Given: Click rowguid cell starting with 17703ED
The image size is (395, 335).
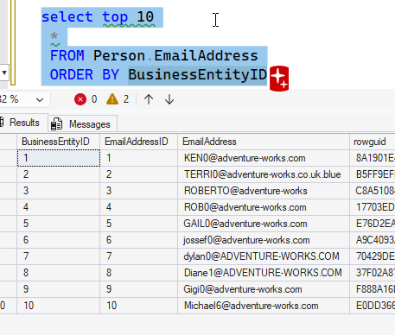Looking at the screenshot, I should point(373,207).
